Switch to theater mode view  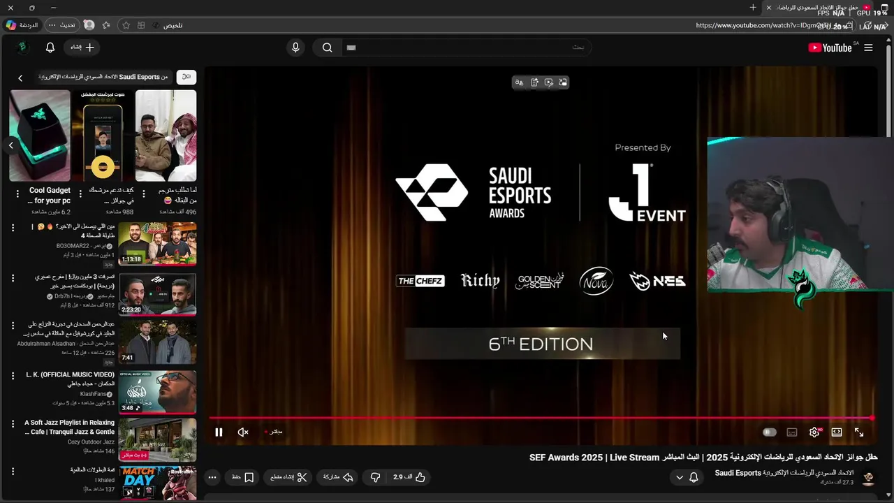coord(837,432)
